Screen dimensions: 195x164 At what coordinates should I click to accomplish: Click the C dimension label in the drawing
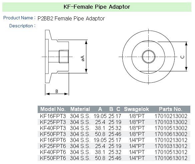click(182, 57)
